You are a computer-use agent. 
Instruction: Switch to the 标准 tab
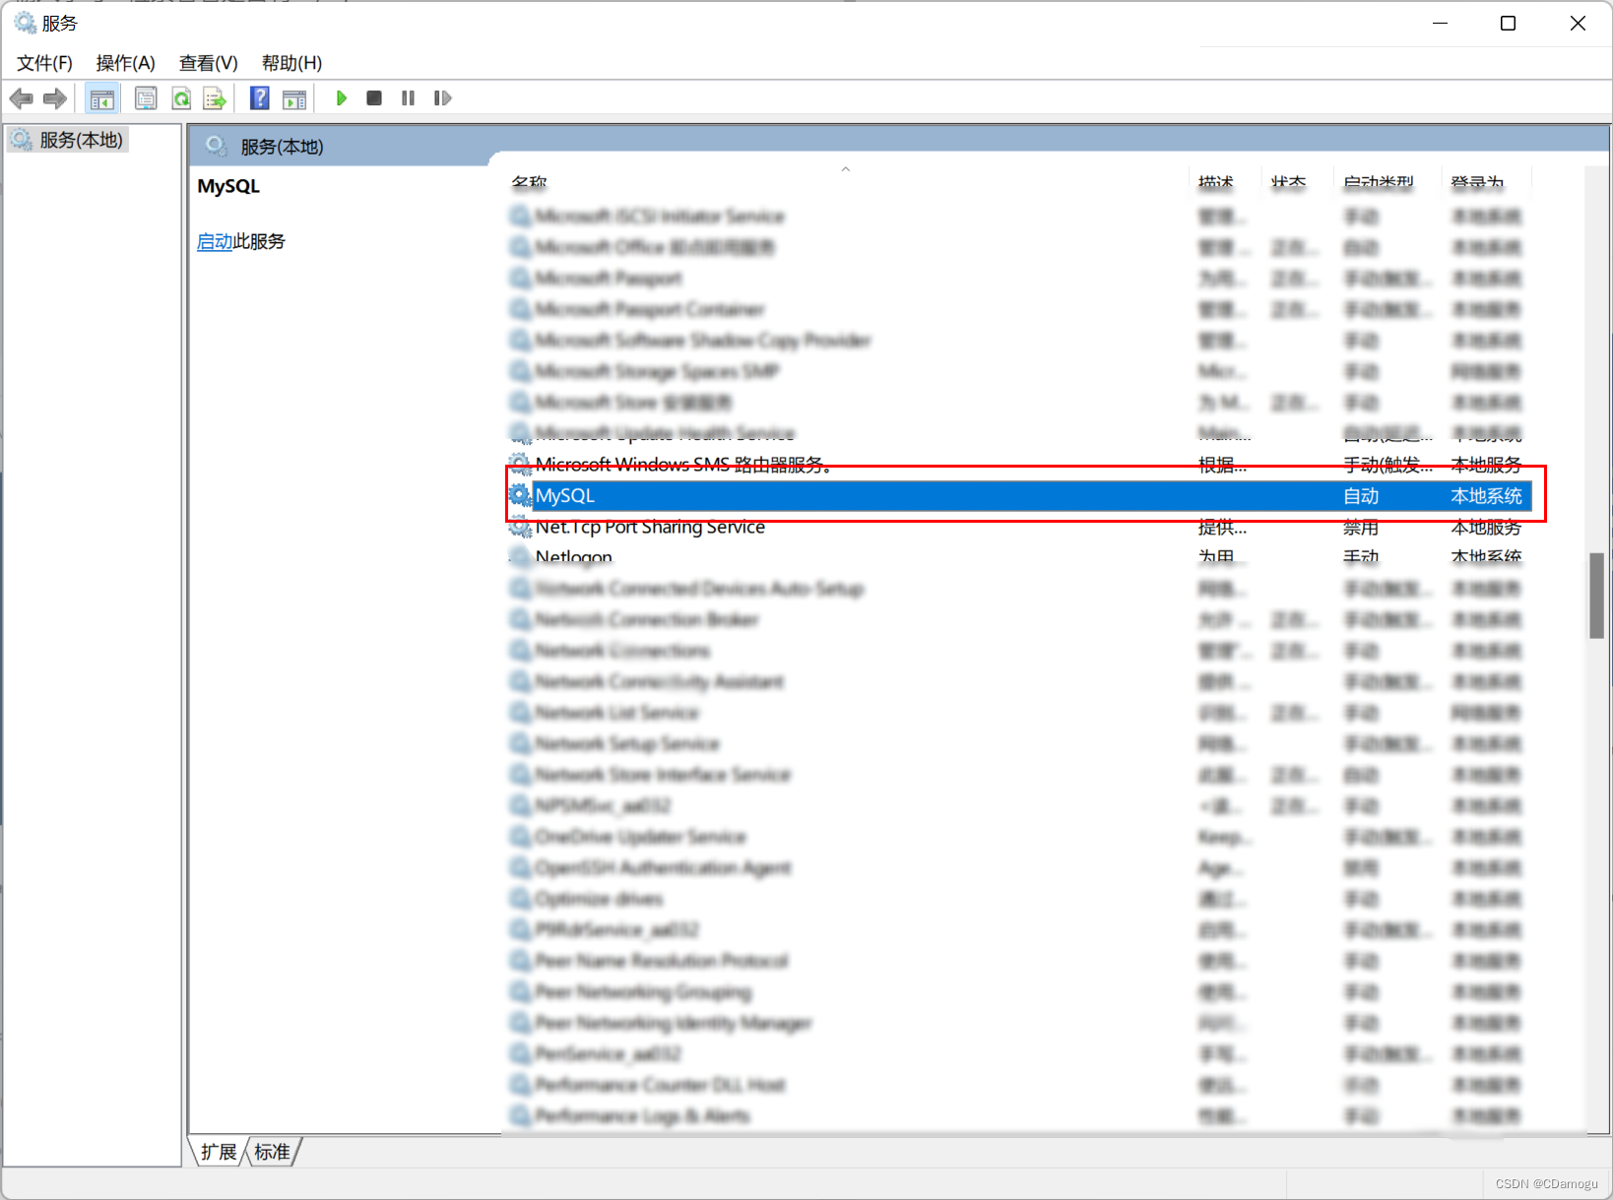pyautogui.click(x=271, y=1151)
